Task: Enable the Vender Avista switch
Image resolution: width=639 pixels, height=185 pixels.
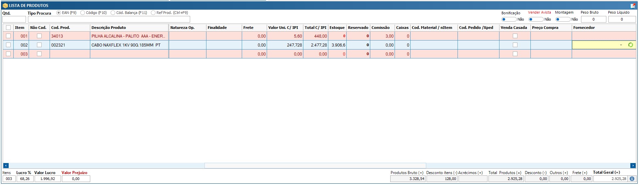Action: point(535,19)
